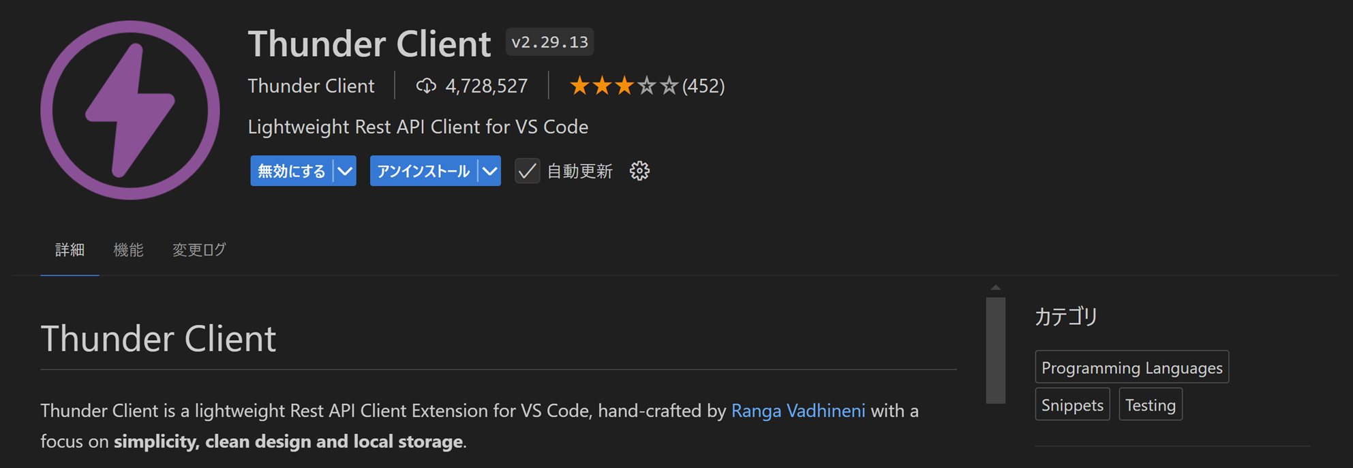Click the details pane scrollbar thumb
The image size is (1353, 468).
pyautogui.click(x=996, y=349)
